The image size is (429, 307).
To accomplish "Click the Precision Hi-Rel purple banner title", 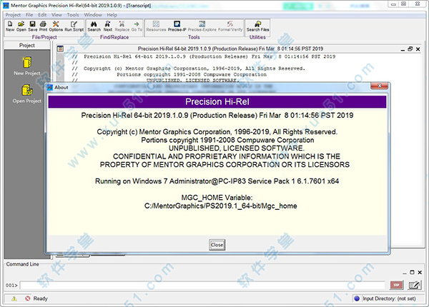I will coord(217,101).
